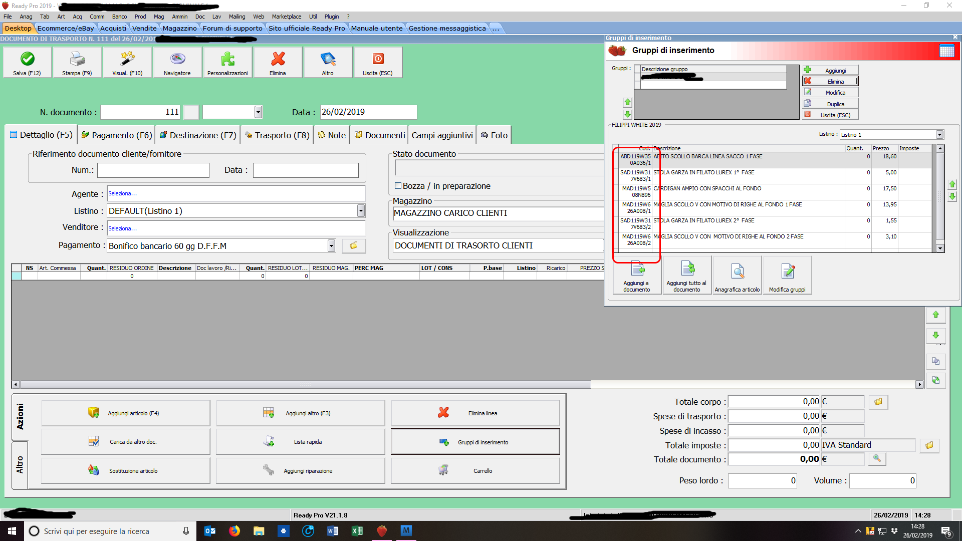
Task: Open the Magazzino top tab
Action: pos(180,28)
